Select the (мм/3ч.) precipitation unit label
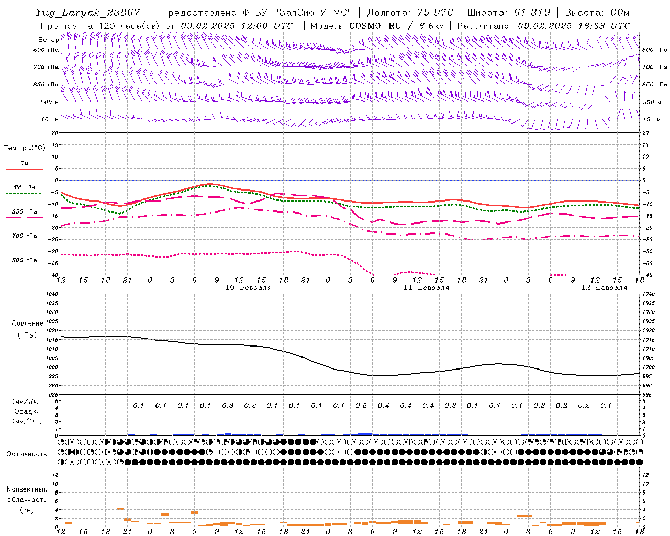 pos(27,401)
